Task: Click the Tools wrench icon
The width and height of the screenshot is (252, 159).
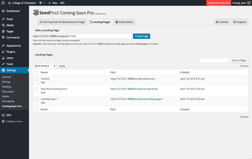Action: [x=3, y=64]
